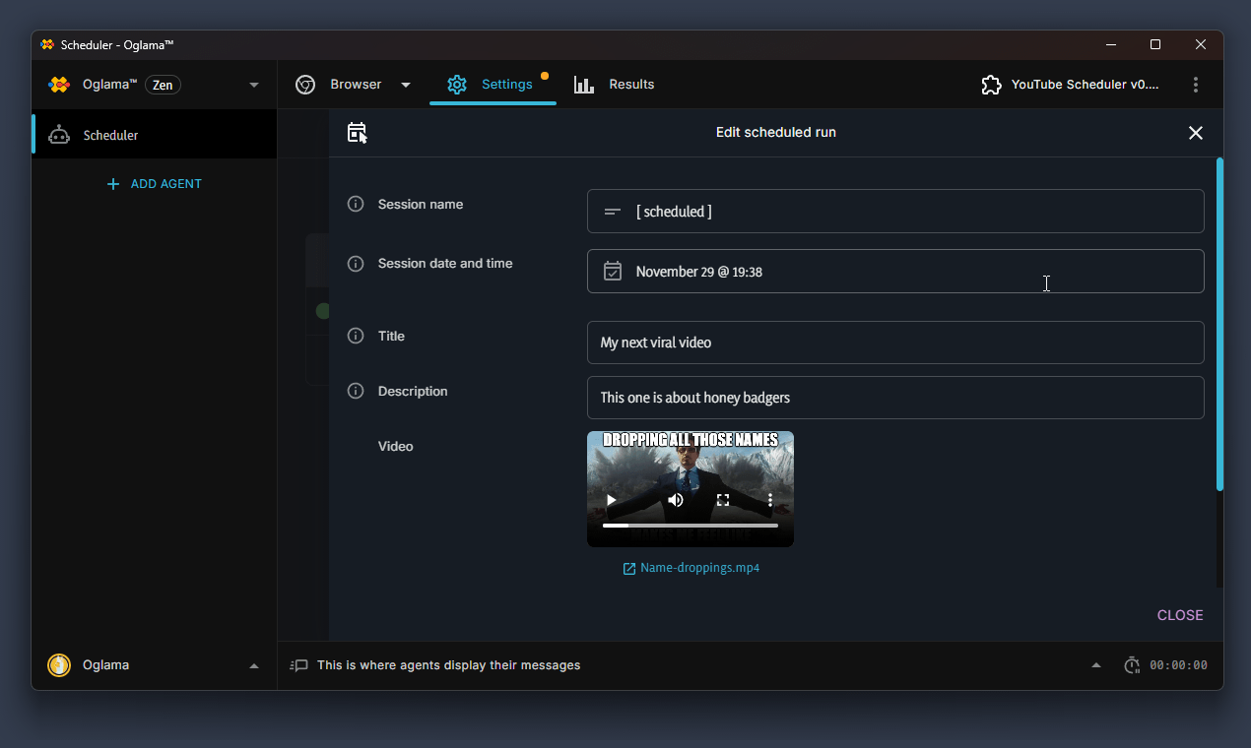Open the three-dot menu top right
Image resolution: width=1251 pixels, height=748 pixels.
[x=1196, y=85]
